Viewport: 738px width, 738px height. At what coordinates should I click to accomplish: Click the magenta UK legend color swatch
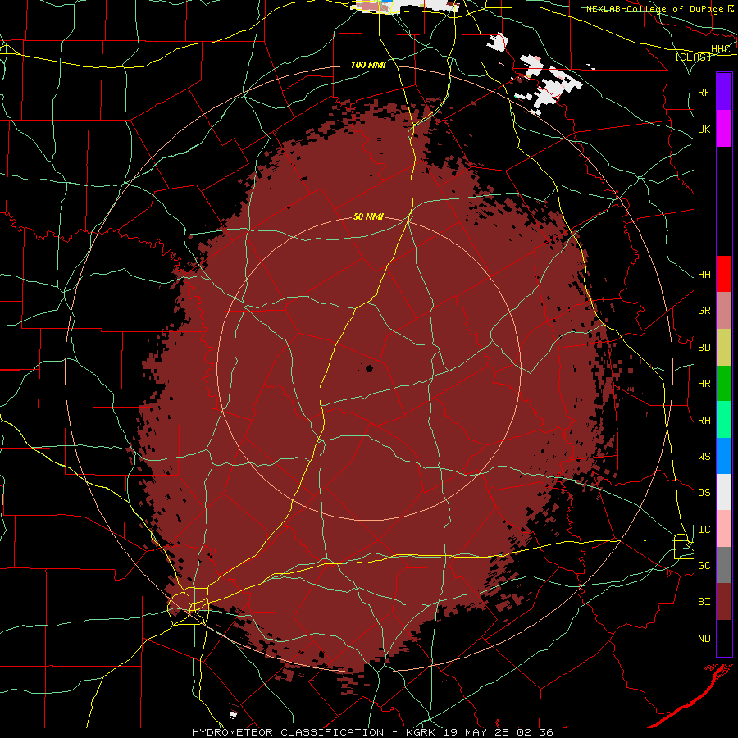pos(724,129)
